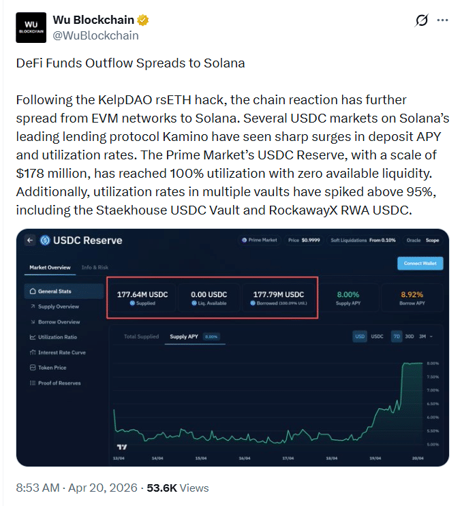The image size is (462, 506).
Task: Select the 7D chart timeframe
Action: (396, 336)
